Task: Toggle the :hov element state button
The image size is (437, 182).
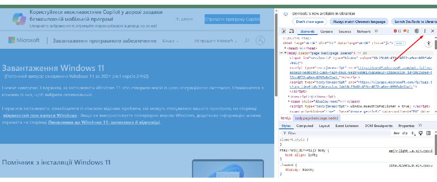Action: 396,133
